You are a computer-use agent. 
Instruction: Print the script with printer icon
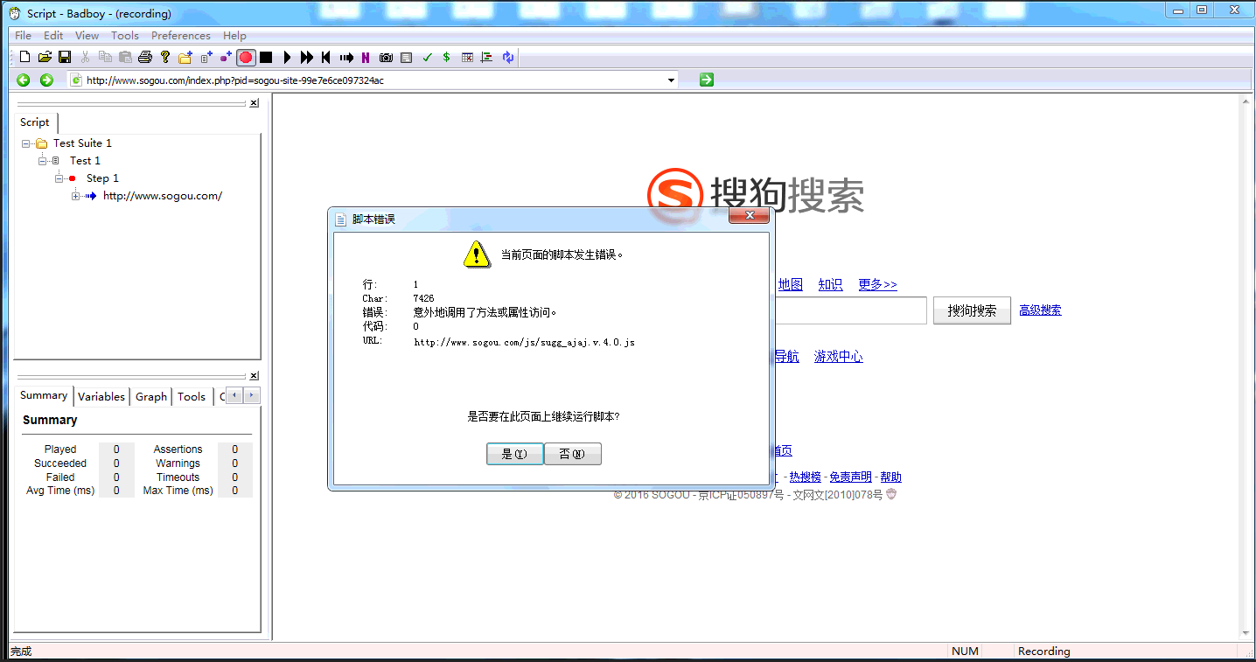(x=145, y=58)
